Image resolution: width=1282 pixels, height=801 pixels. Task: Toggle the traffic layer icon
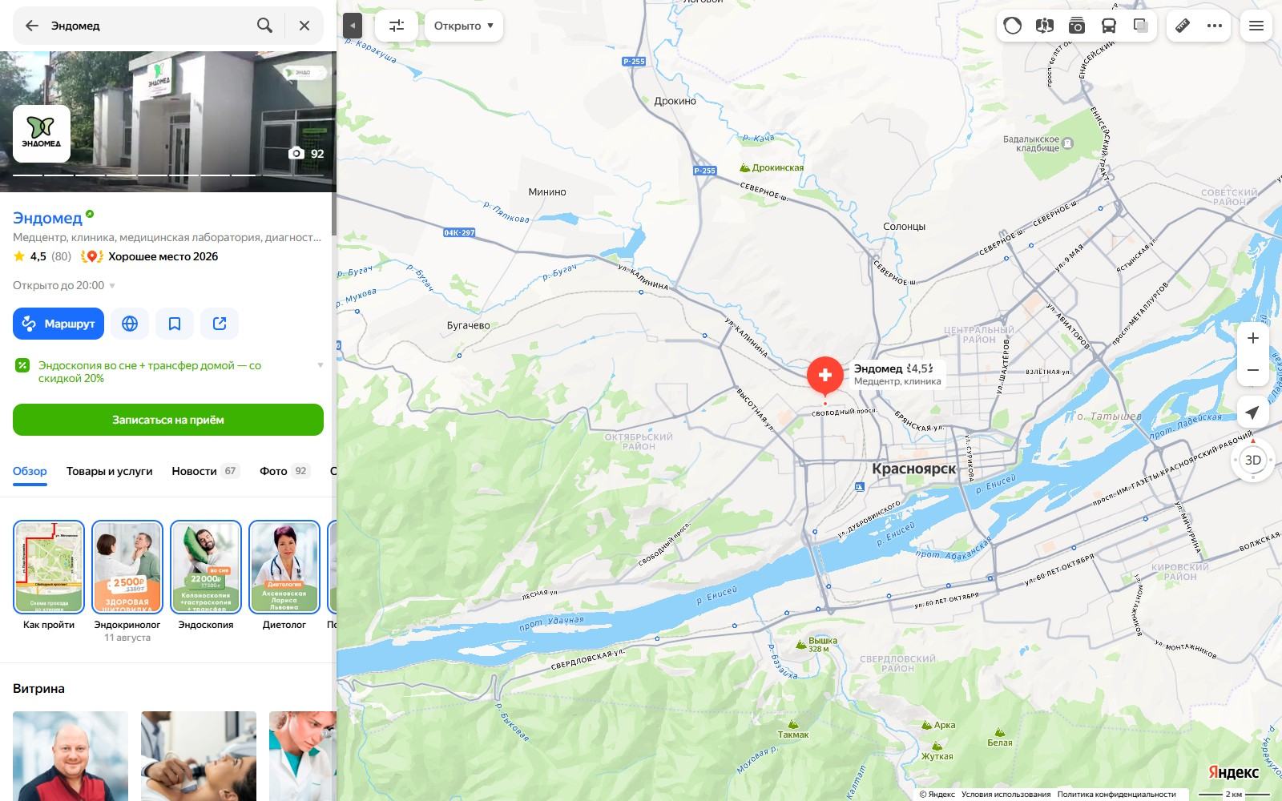point(1013,26)
